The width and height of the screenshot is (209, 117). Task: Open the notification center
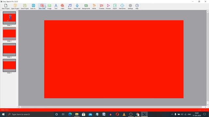[205, 114]
